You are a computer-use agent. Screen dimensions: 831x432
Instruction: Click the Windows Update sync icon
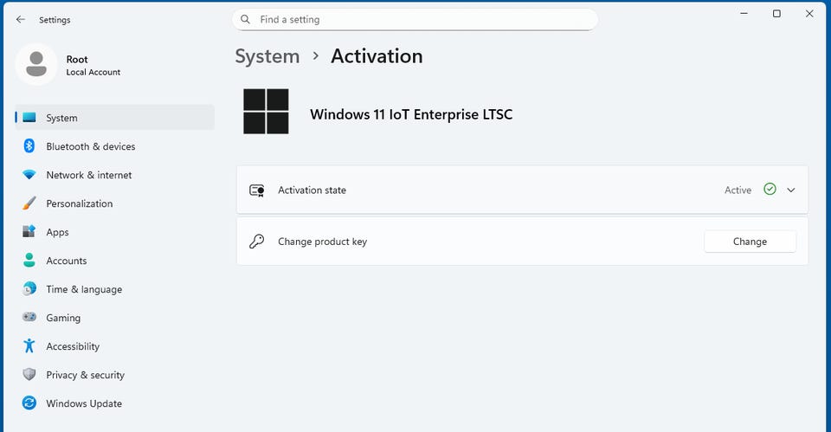click(x=29, y=403)
